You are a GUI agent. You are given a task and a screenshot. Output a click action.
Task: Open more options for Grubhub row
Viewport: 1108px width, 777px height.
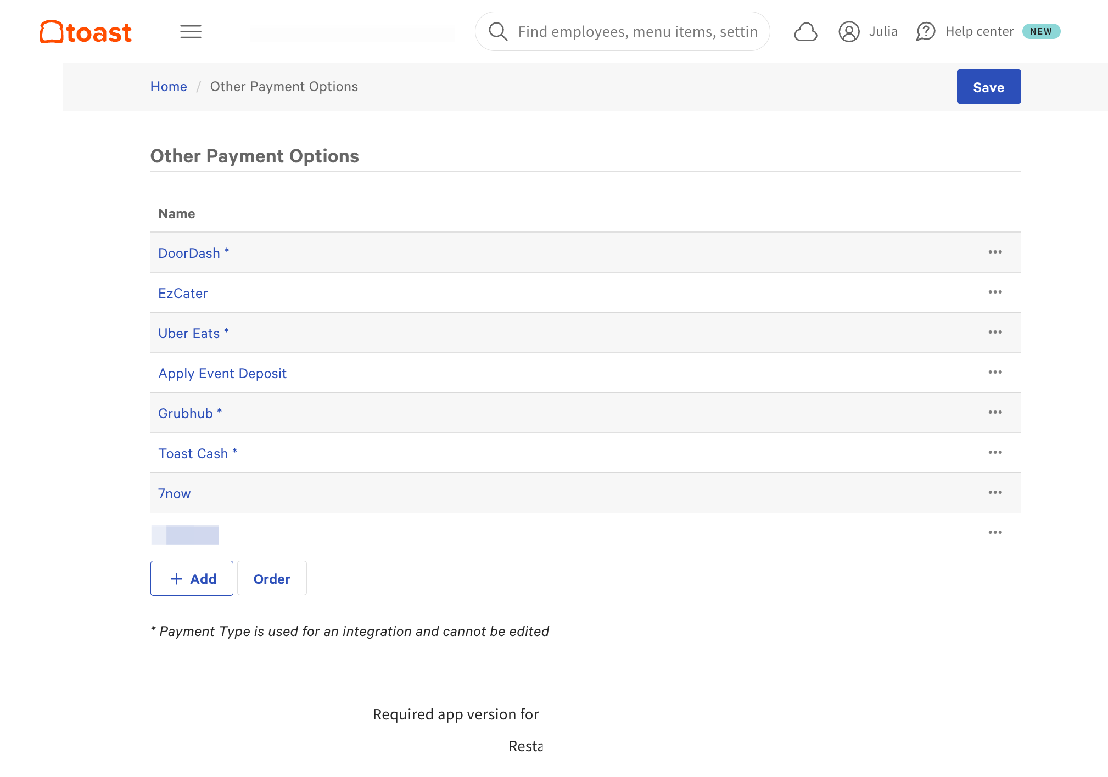[x=995, y=413]
